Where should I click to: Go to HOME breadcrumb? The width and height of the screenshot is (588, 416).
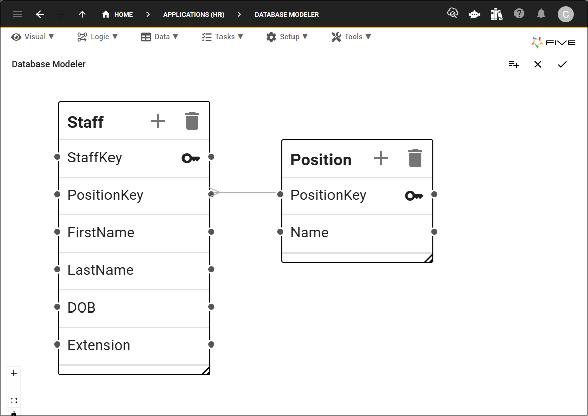(117, 14)
